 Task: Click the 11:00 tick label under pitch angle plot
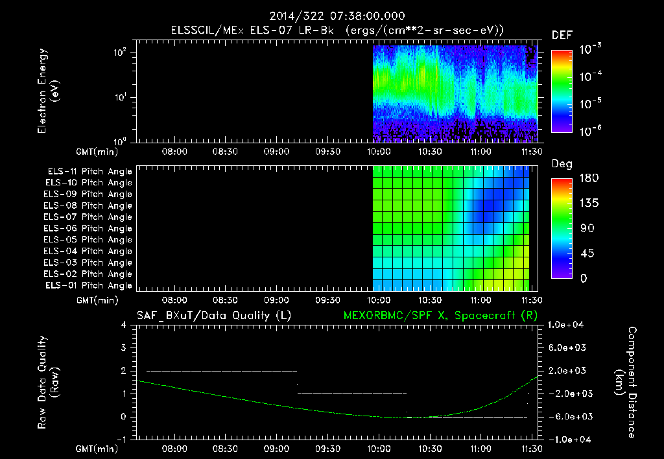[480, 300]
